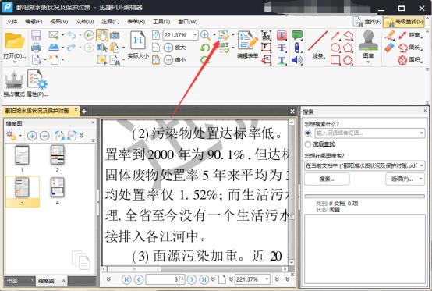This screenshot has height=291, width=432.
Task: Click the 查找(F) find button
Action: coord(367,22)
